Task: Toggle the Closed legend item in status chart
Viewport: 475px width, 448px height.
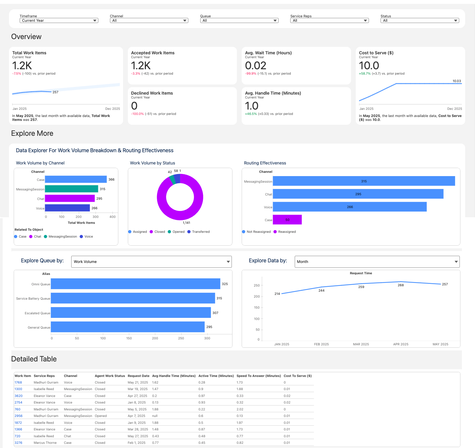Action: (x=157, y=232)
